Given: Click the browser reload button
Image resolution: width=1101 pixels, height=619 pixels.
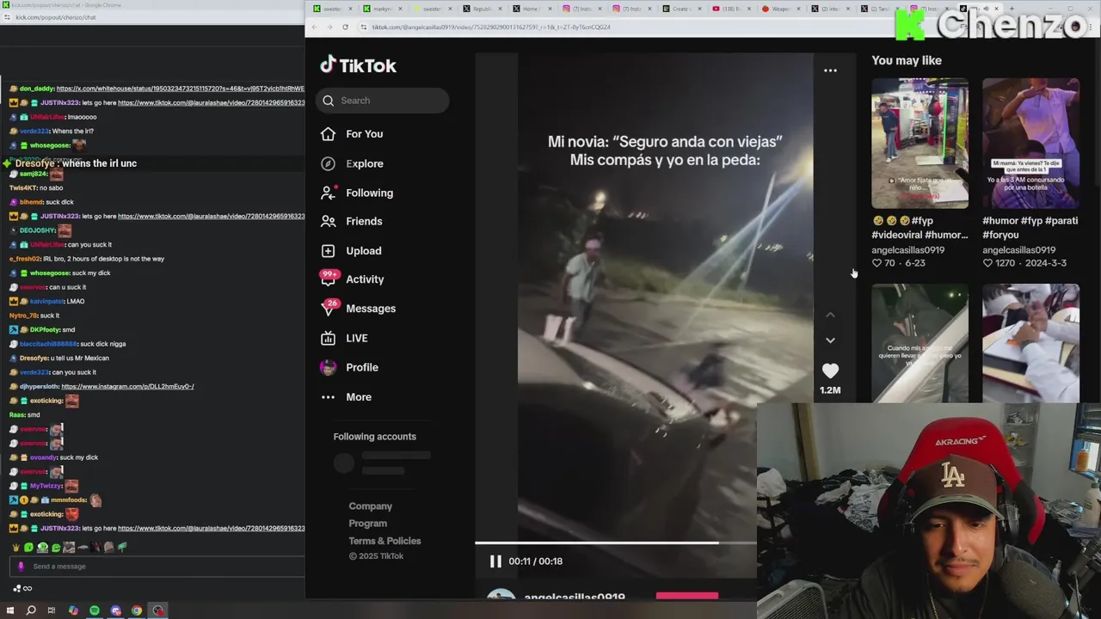Looking at the screenshot, I should (345, 27).
